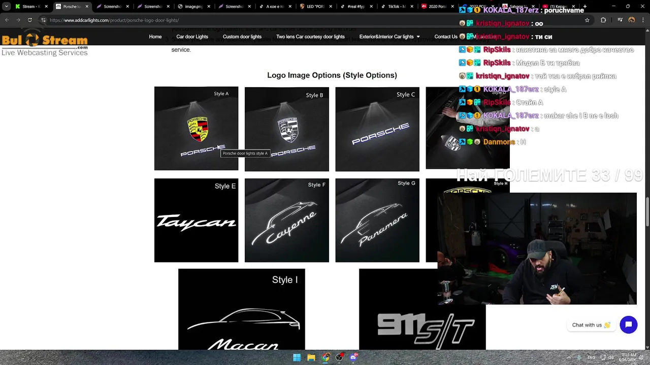Open File Explorer from the taskbar
The image size is (650, 365).
point(311,357)
